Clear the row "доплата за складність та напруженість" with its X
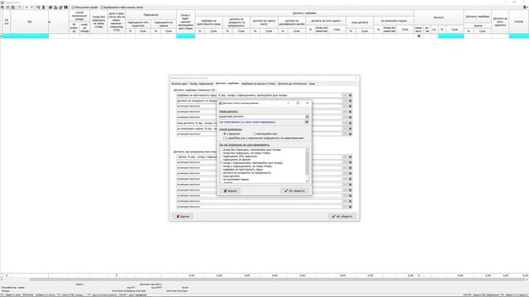Screen dimensions: 529x297 [350, 101]
